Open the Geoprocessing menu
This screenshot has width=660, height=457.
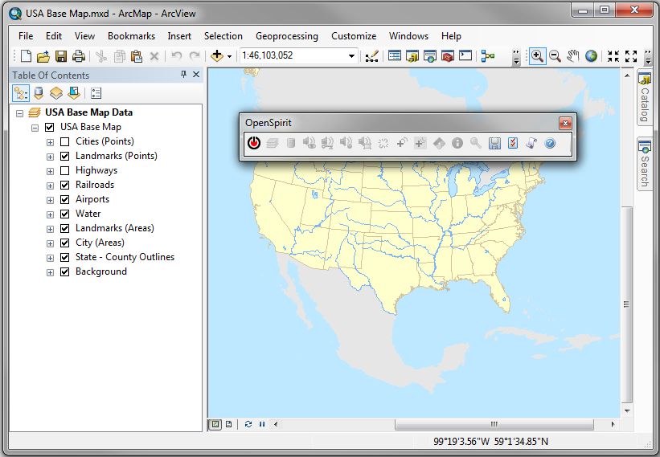[x=287, y=36]
